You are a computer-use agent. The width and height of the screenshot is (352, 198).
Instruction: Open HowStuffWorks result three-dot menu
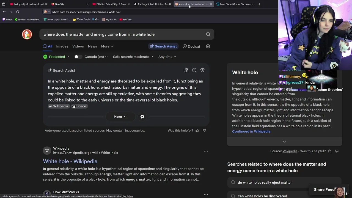[206, 194]
